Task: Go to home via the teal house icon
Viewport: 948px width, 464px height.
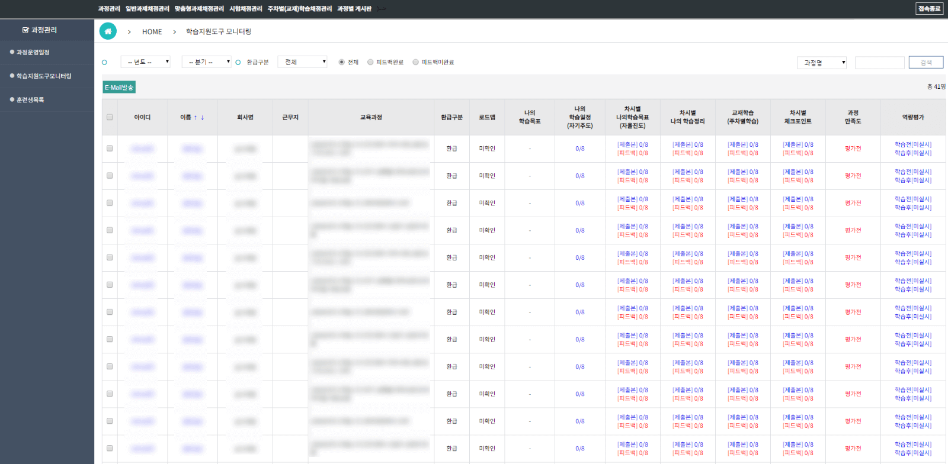Action: click(108, 31)
